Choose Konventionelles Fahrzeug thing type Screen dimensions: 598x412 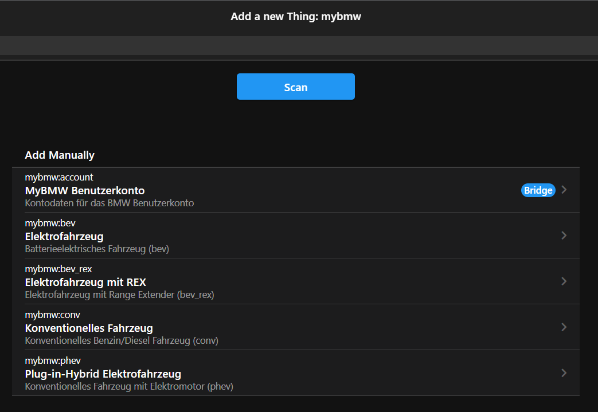point(89,328)
